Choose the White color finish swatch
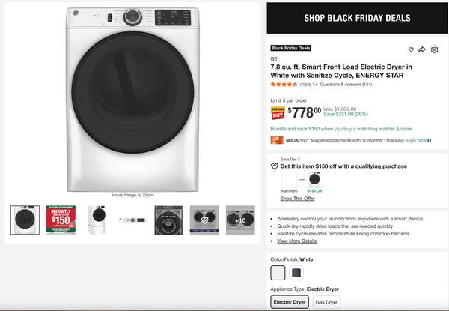The height and width of the screenshot is (311, 449). (x=278, y=273)
